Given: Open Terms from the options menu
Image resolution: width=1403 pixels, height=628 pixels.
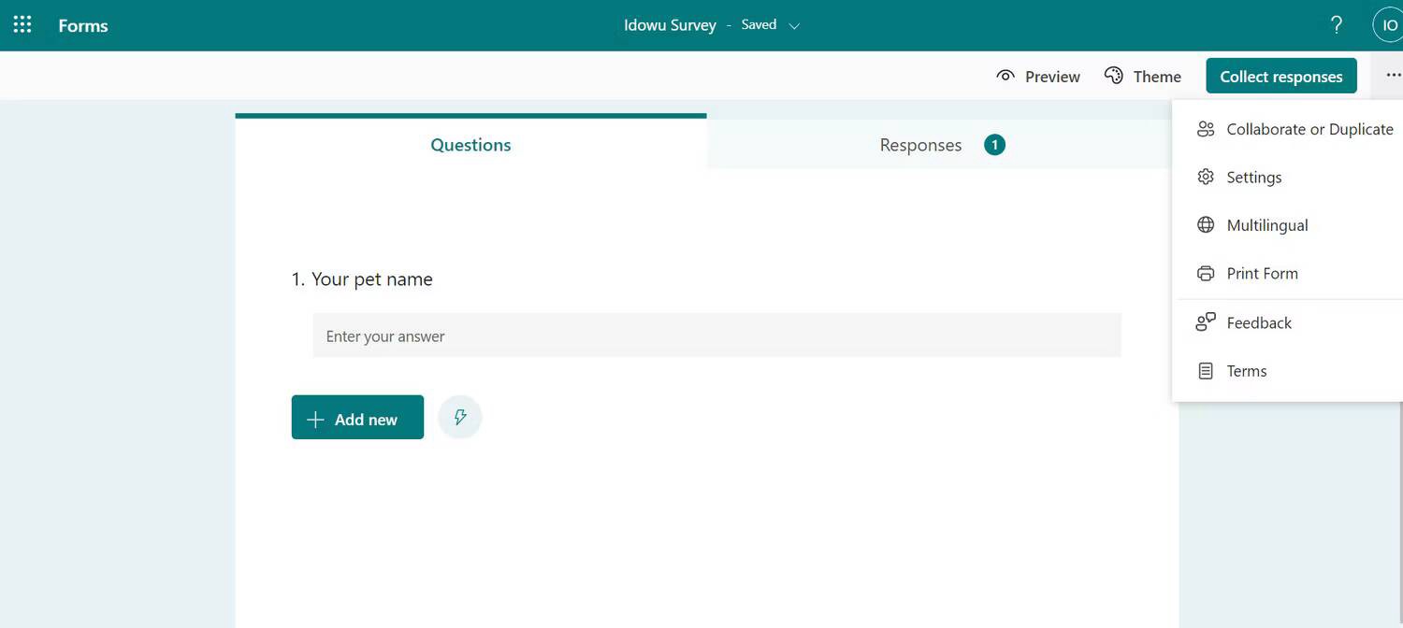Looking at the screenshot, I should 1246,371.
